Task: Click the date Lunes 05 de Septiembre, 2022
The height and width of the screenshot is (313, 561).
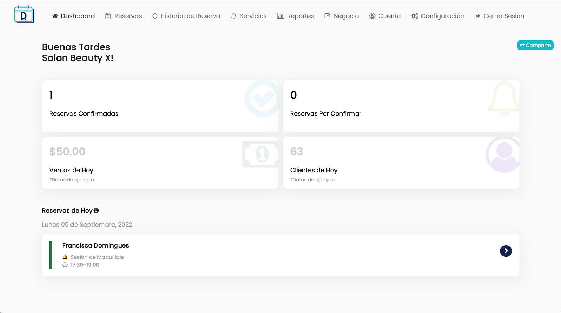Action: (87, 224)
